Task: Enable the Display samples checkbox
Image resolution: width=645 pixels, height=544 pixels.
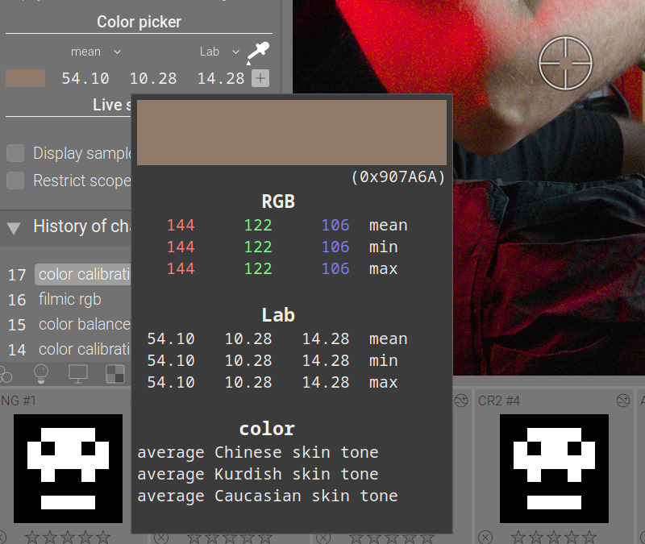Action: pyautogui.click(x=15, y=153)
